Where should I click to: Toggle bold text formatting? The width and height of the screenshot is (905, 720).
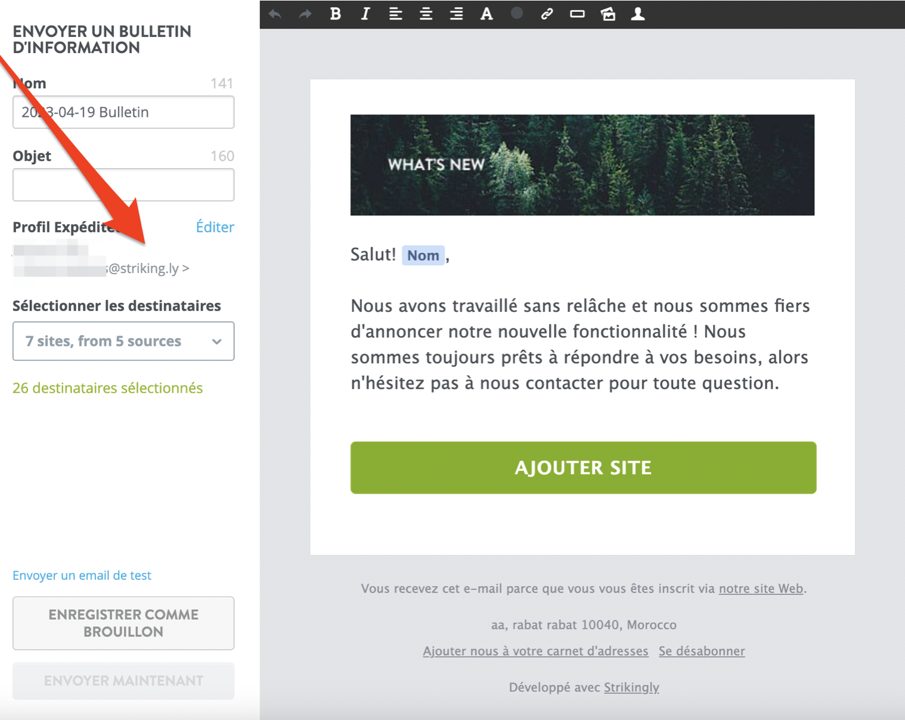tap(336, 14)
